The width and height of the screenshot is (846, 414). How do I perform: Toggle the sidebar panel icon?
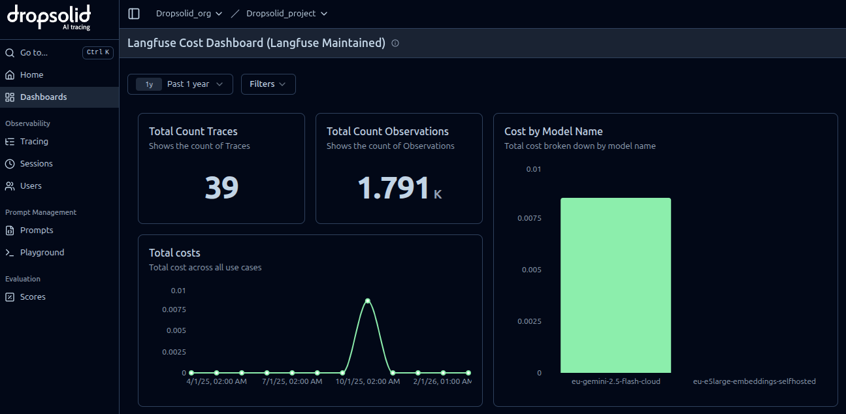(x=134, y=14)
